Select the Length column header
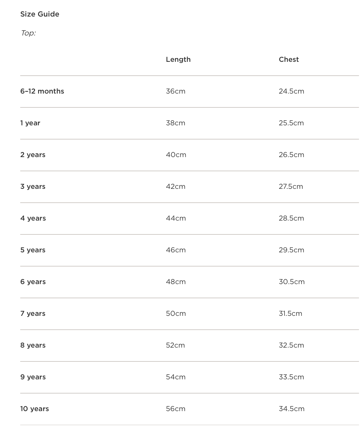The width and height of the screenshot is (362, 429). point(178,59)
